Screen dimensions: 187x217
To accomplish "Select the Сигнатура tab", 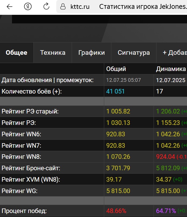I will pos(134,53).
